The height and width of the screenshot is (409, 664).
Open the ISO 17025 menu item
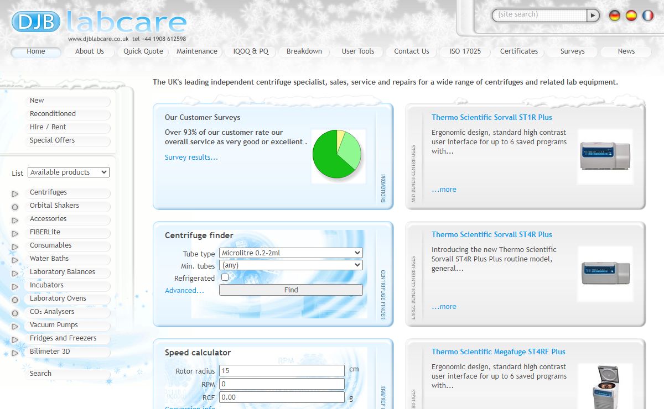click(x=465, y=51)
